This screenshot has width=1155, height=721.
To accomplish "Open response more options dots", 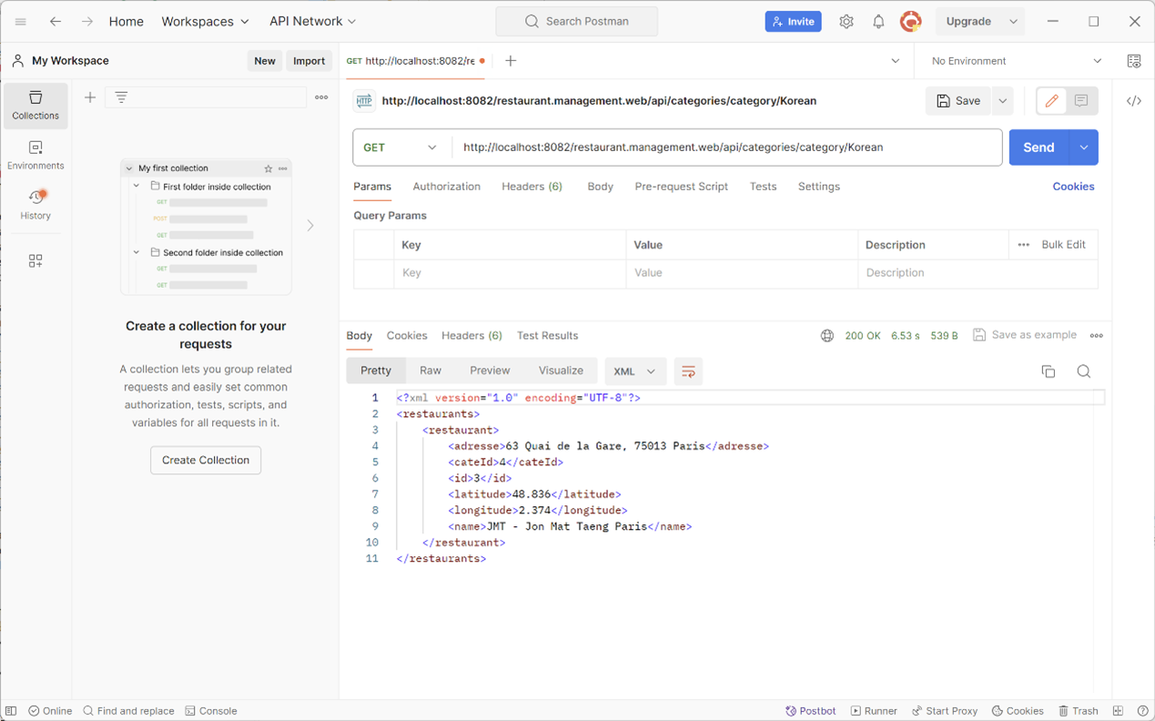I will 1097,336.
